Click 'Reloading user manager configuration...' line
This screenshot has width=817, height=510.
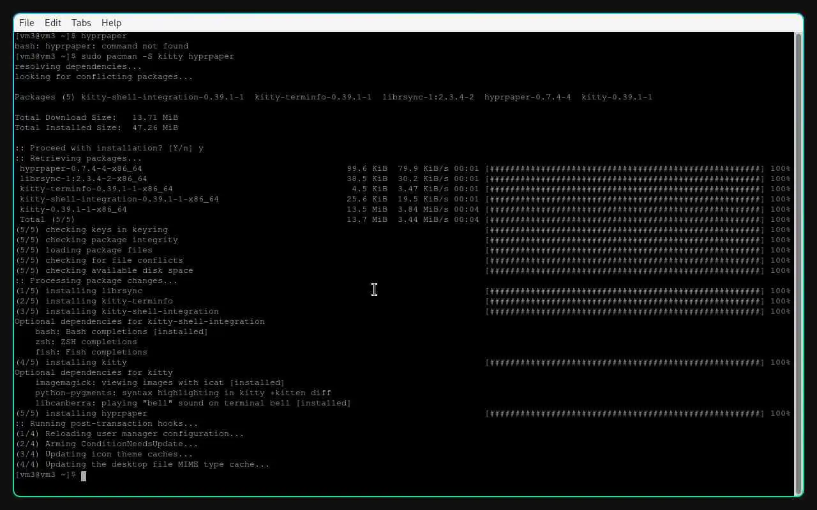pyautogui.click(x=130, y=433)
